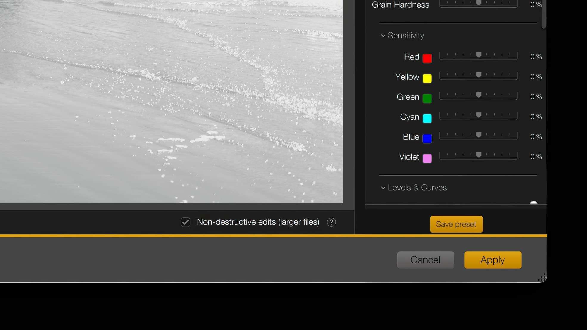Image resolution: width=587 pixels, height=330 pixels.
Task: Adjust the Grain Hardness slider
Action: tap(479, 3)
